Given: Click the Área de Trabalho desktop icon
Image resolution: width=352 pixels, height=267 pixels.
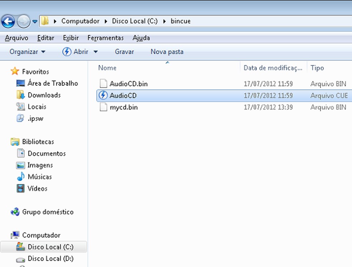Looking at the screenshot, I should 20,83.
